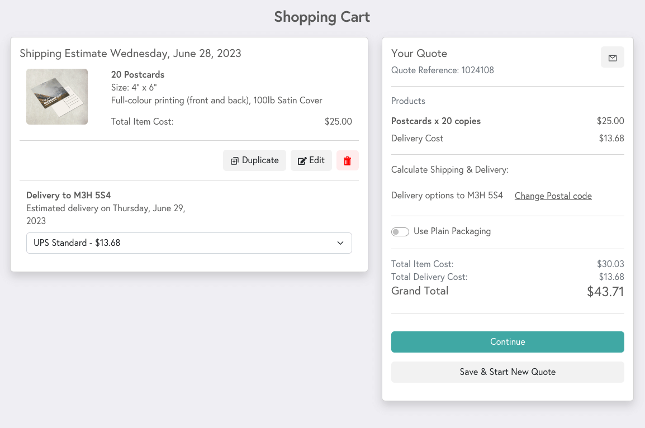Click the Delivery to M3H 5S4 heading
645x428 pixels.
tap(68, 195)
